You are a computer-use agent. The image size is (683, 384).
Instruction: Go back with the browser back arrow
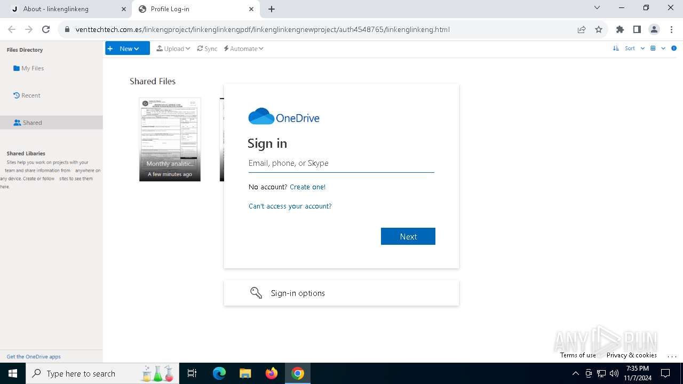[12, 29]
